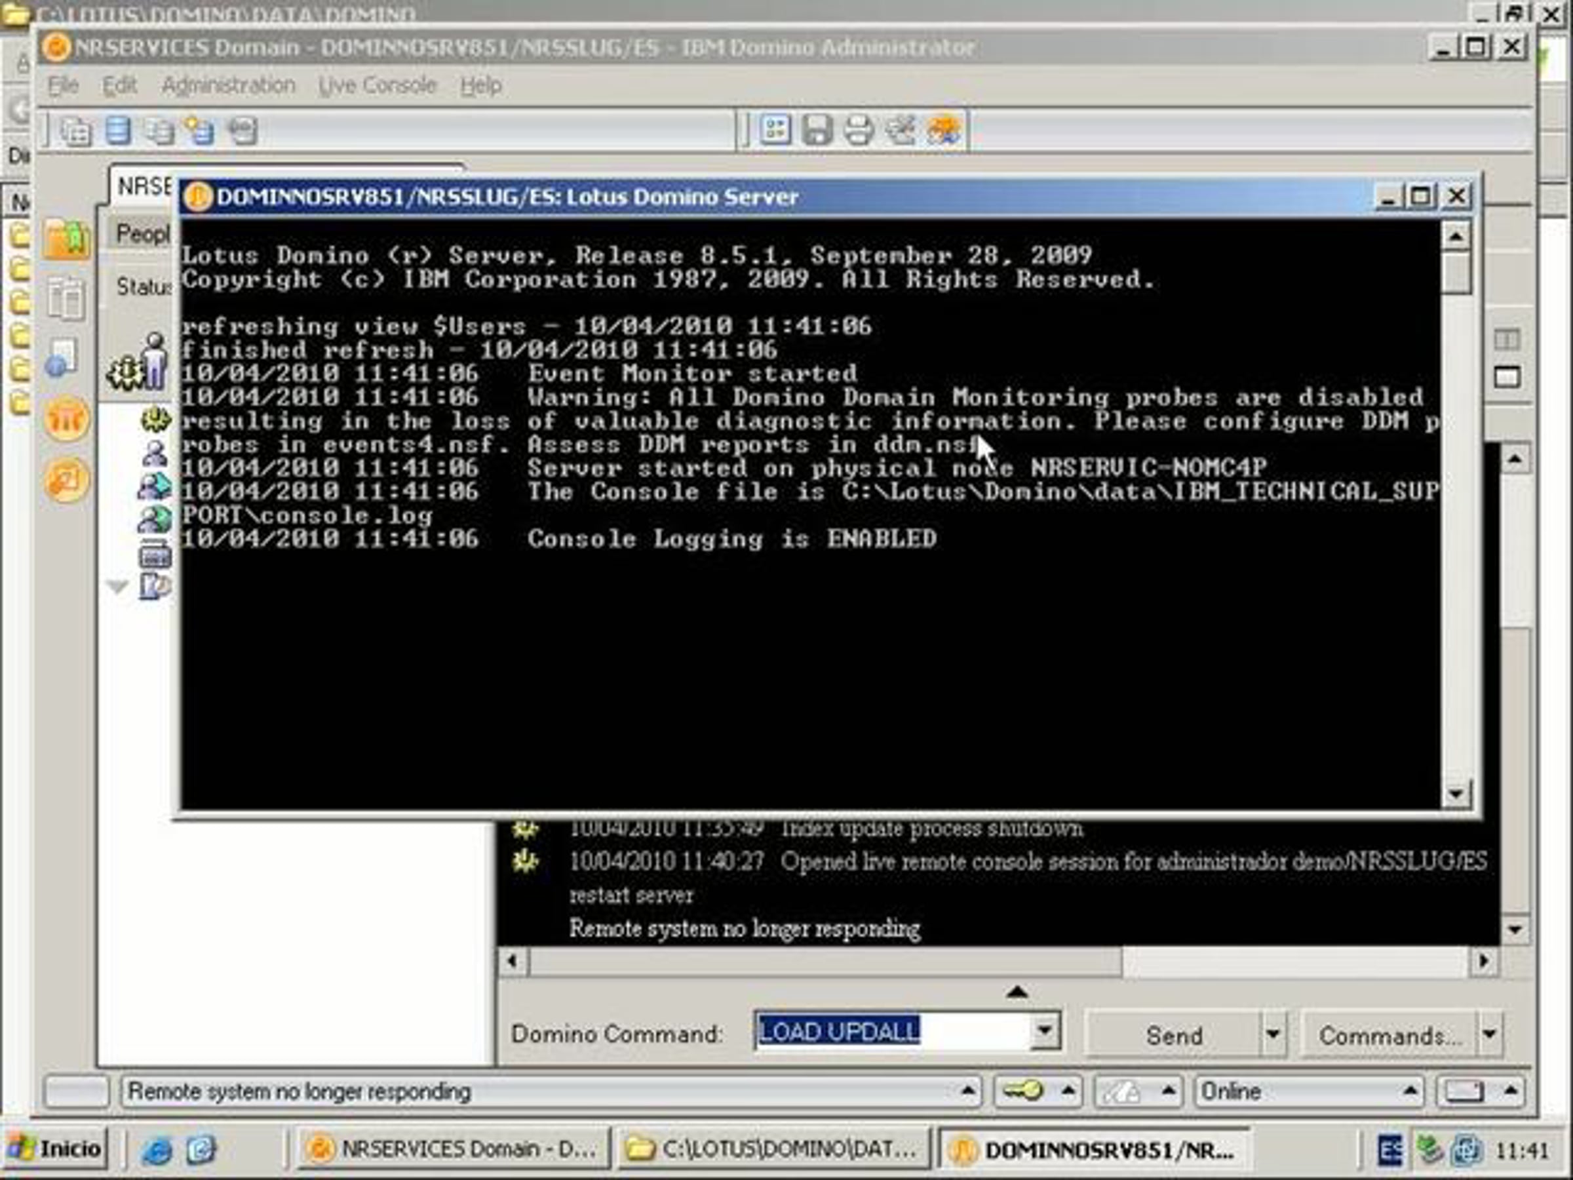Click the Commands... button
Viewport: 1573px width, 1180px height.
click(1389, 1035)
